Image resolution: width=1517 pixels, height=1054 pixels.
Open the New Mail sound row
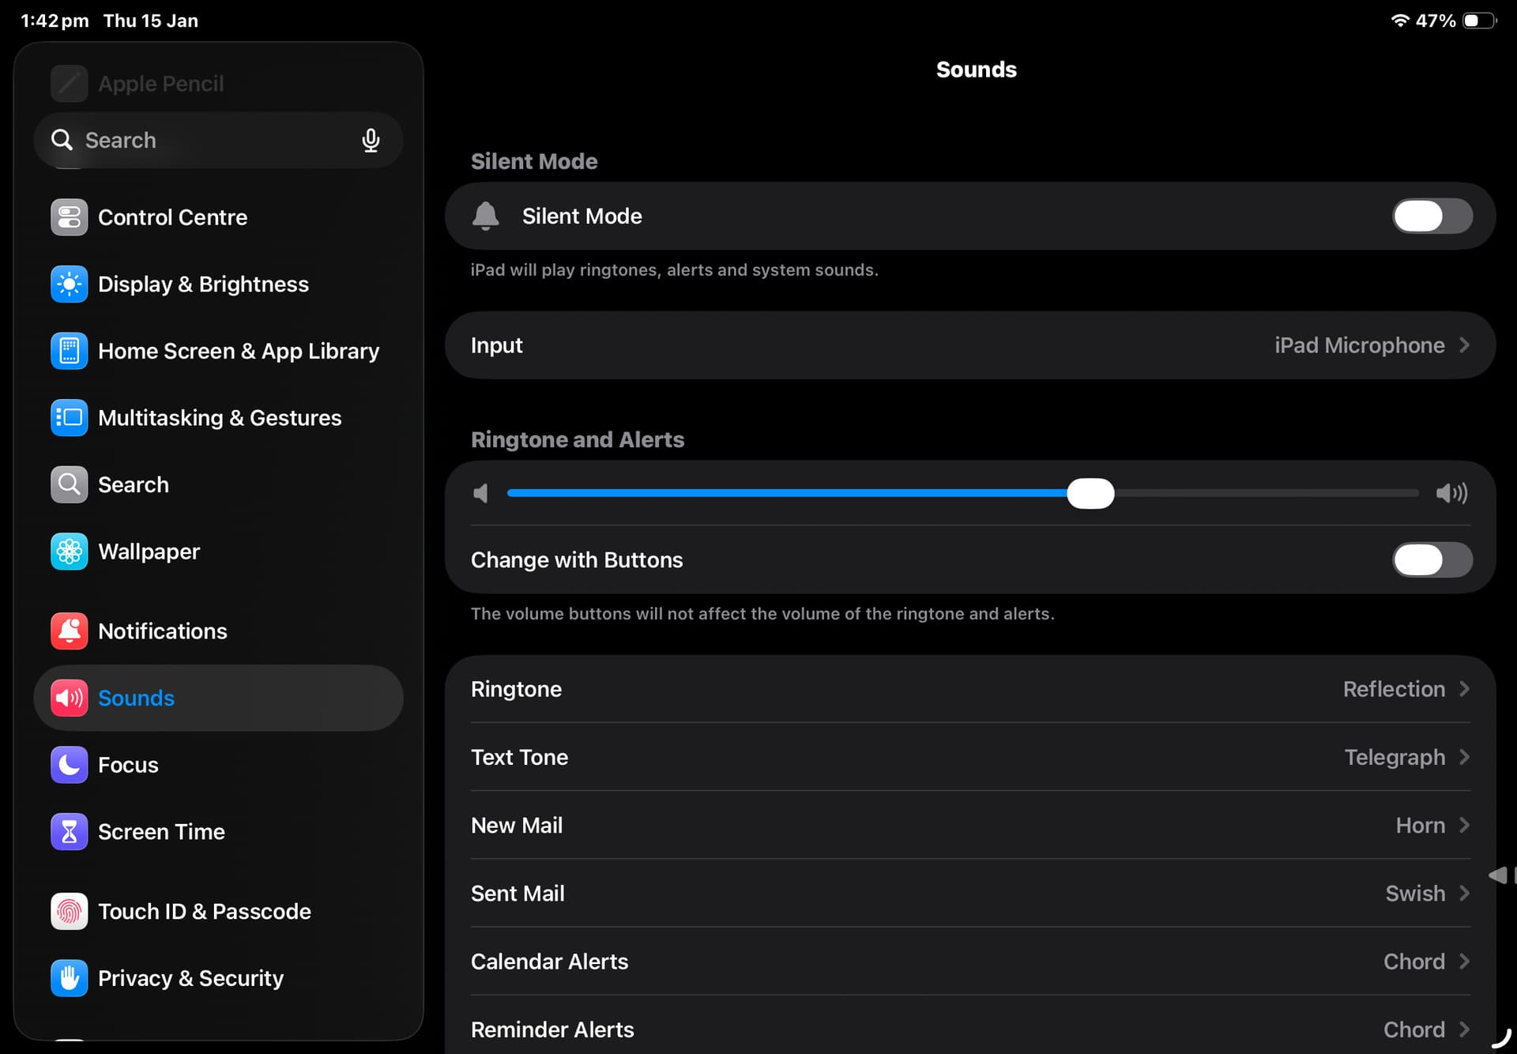point(969,826)
